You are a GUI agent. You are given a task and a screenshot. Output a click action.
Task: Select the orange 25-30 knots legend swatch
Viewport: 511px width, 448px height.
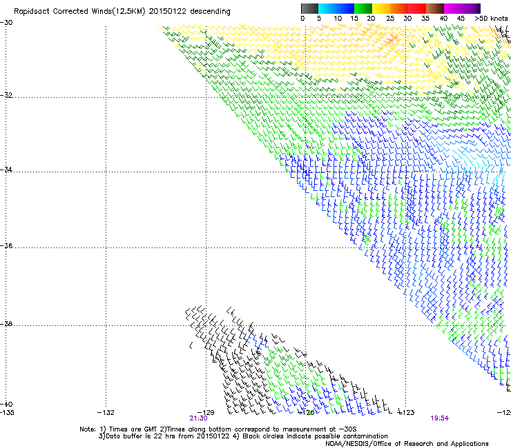click(399, 8)
